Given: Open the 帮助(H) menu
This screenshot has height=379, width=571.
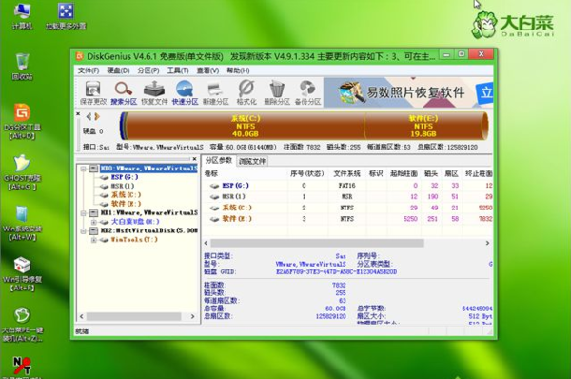Looking at the screenshot, I should click(x=238, y=70).
